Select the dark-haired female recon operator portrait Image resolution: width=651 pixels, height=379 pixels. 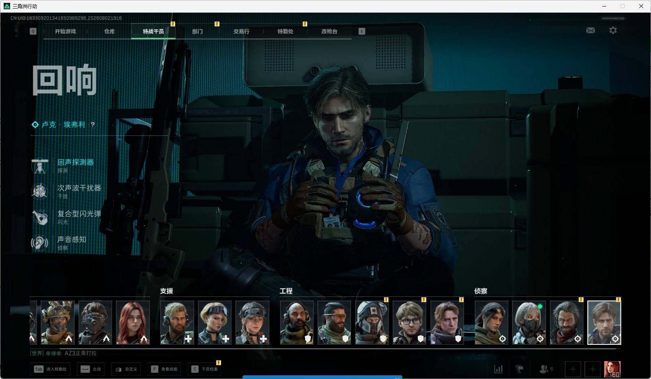click(491, 322)
